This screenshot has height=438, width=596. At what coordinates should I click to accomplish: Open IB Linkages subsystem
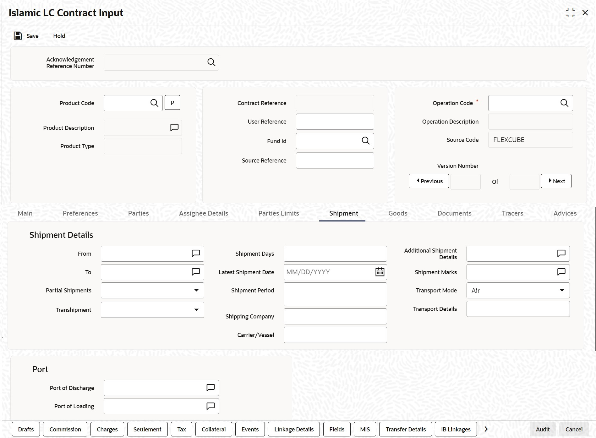(456, 429)
